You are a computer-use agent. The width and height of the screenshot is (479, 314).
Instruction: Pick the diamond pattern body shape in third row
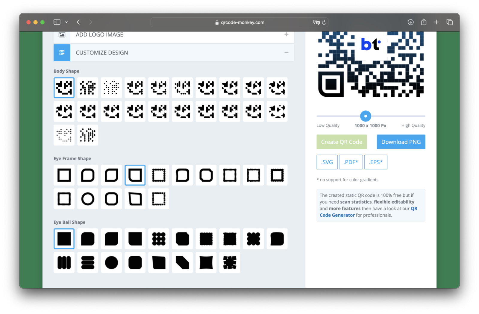click(x=88, y=135)
